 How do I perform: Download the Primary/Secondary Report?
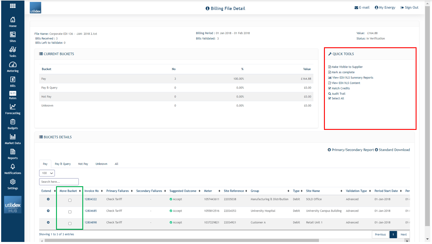click(x=351, y=150)
